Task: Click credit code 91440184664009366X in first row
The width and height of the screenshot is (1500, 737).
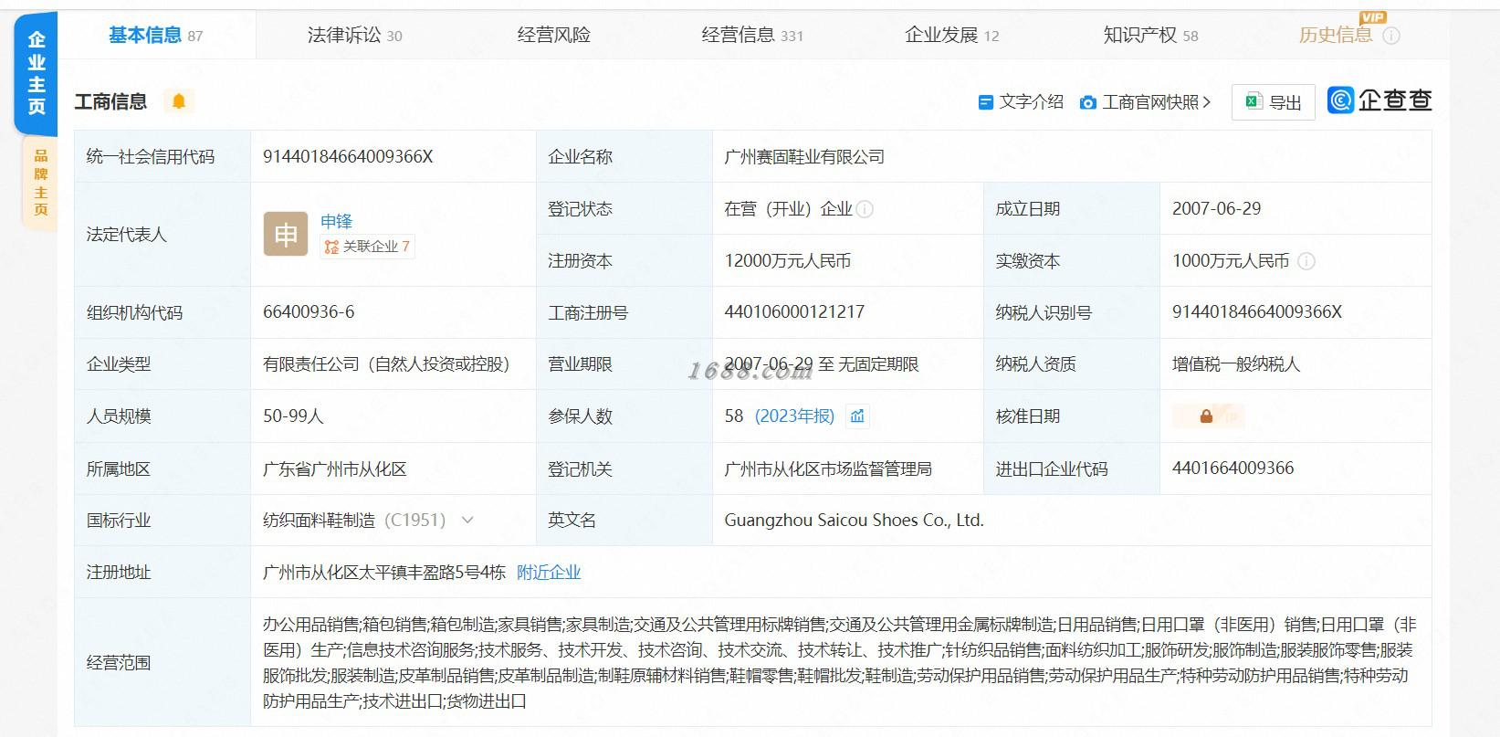Action: 348,157
